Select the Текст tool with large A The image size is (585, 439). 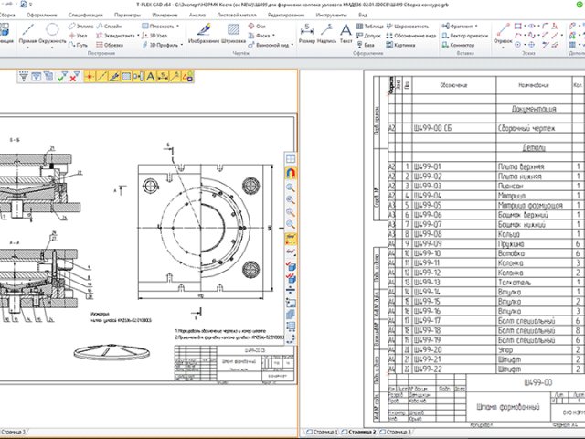[346, 33]
